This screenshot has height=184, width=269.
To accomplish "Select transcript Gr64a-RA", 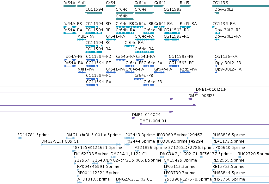I will pyautogui.click(x=111, y=40).
